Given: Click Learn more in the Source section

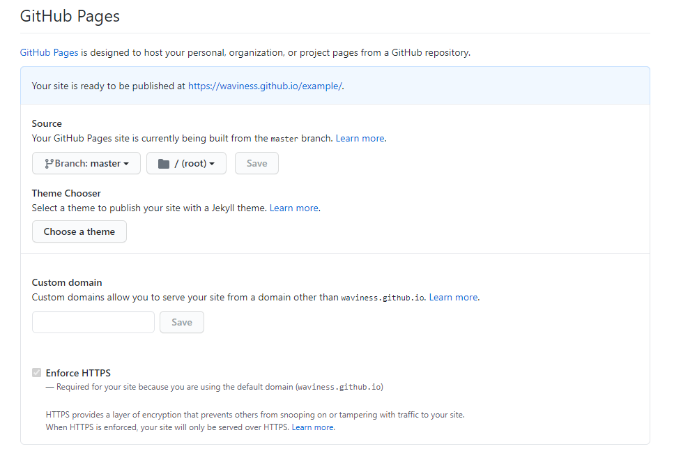Looking at the screenshot, I should (x=360, y=139).
